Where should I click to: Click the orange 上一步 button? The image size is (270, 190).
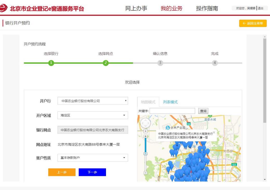(62, 172)
